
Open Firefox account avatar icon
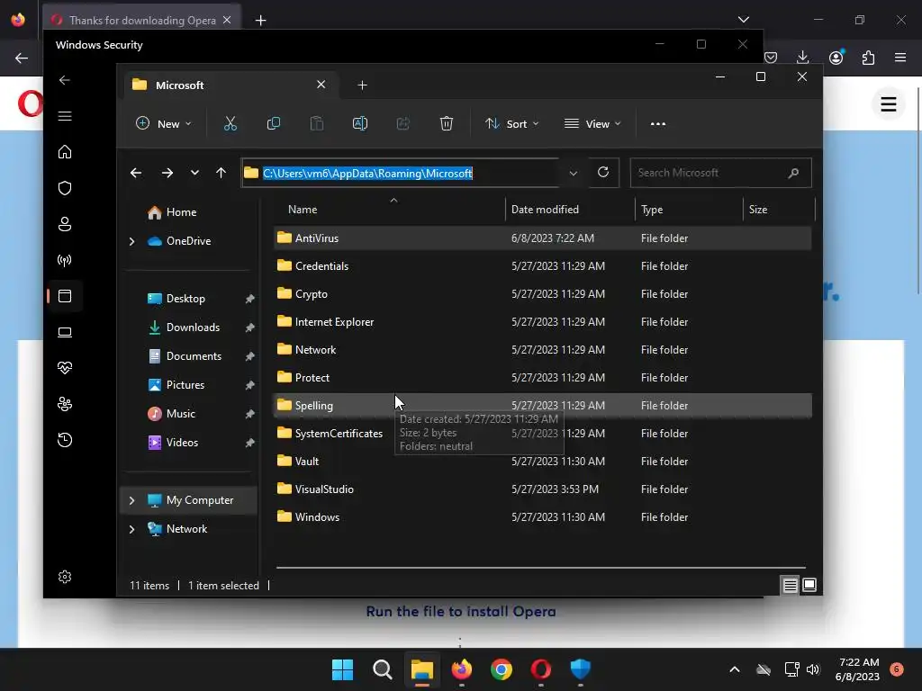pyautogui.click(x=836, y=57)
